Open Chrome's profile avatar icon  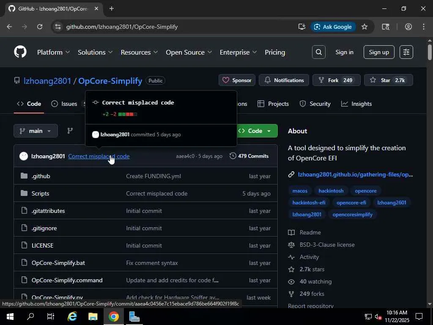coord(408,27)
